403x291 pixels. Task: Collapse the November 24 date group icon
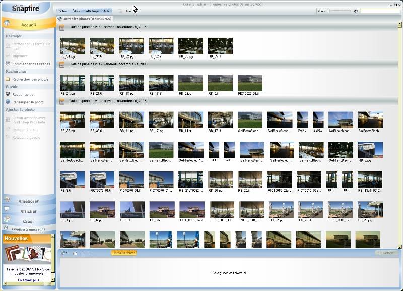click(62, 64)
